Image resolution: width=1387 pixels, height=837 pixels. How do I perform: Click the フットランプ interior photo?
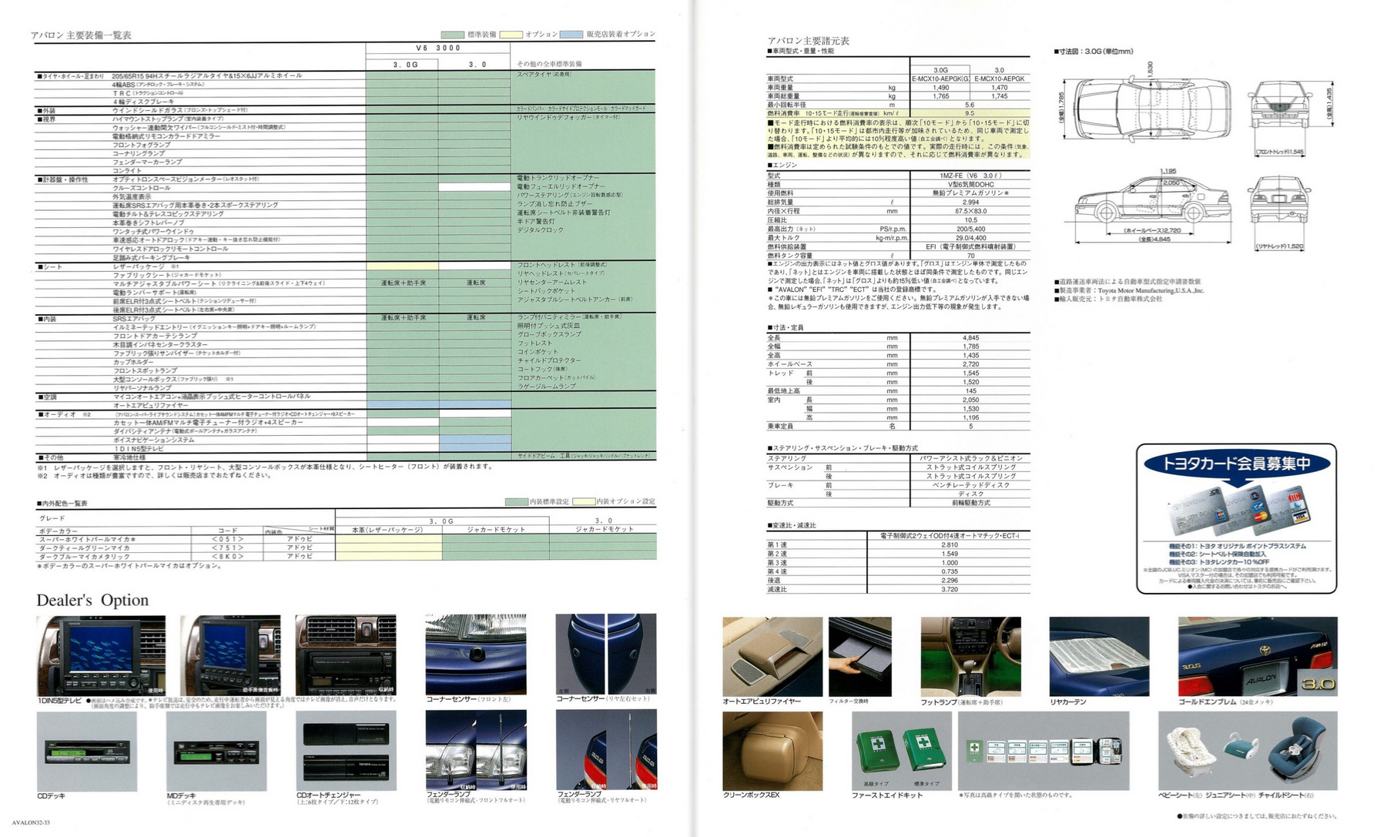pos(970,656)
